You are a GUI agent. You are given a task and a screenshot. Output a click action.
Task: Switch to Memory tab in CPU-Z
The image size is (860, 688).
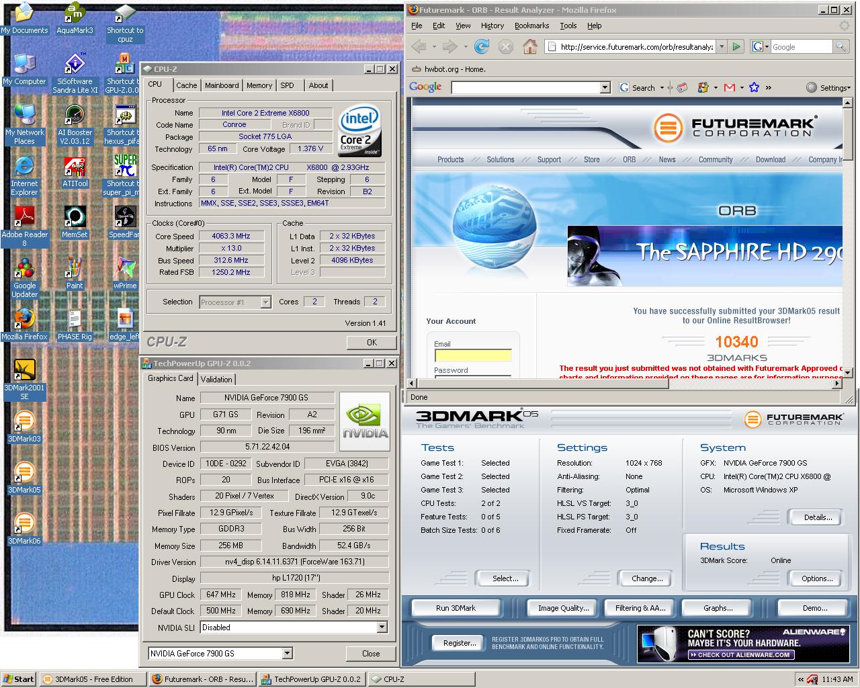coord(259,85)
